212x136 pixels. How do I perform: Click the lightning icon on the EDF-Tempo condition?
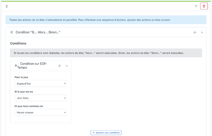tap(16, 66)
